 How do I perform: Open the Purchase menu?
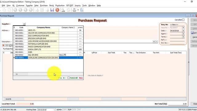pyautogui.click(x=44, y=6)
